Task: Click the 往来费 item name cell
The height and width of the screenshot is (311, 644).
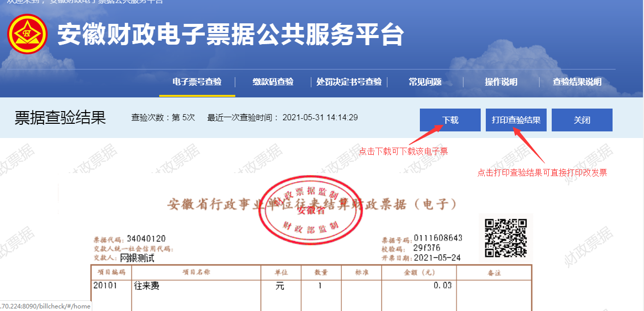Action: click(x=147, y=286)
